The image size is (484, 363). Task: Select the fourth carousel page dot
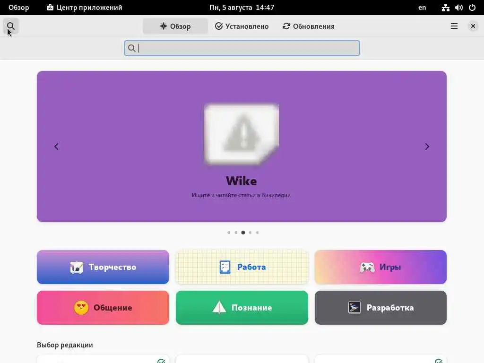(x=250, y=233)
